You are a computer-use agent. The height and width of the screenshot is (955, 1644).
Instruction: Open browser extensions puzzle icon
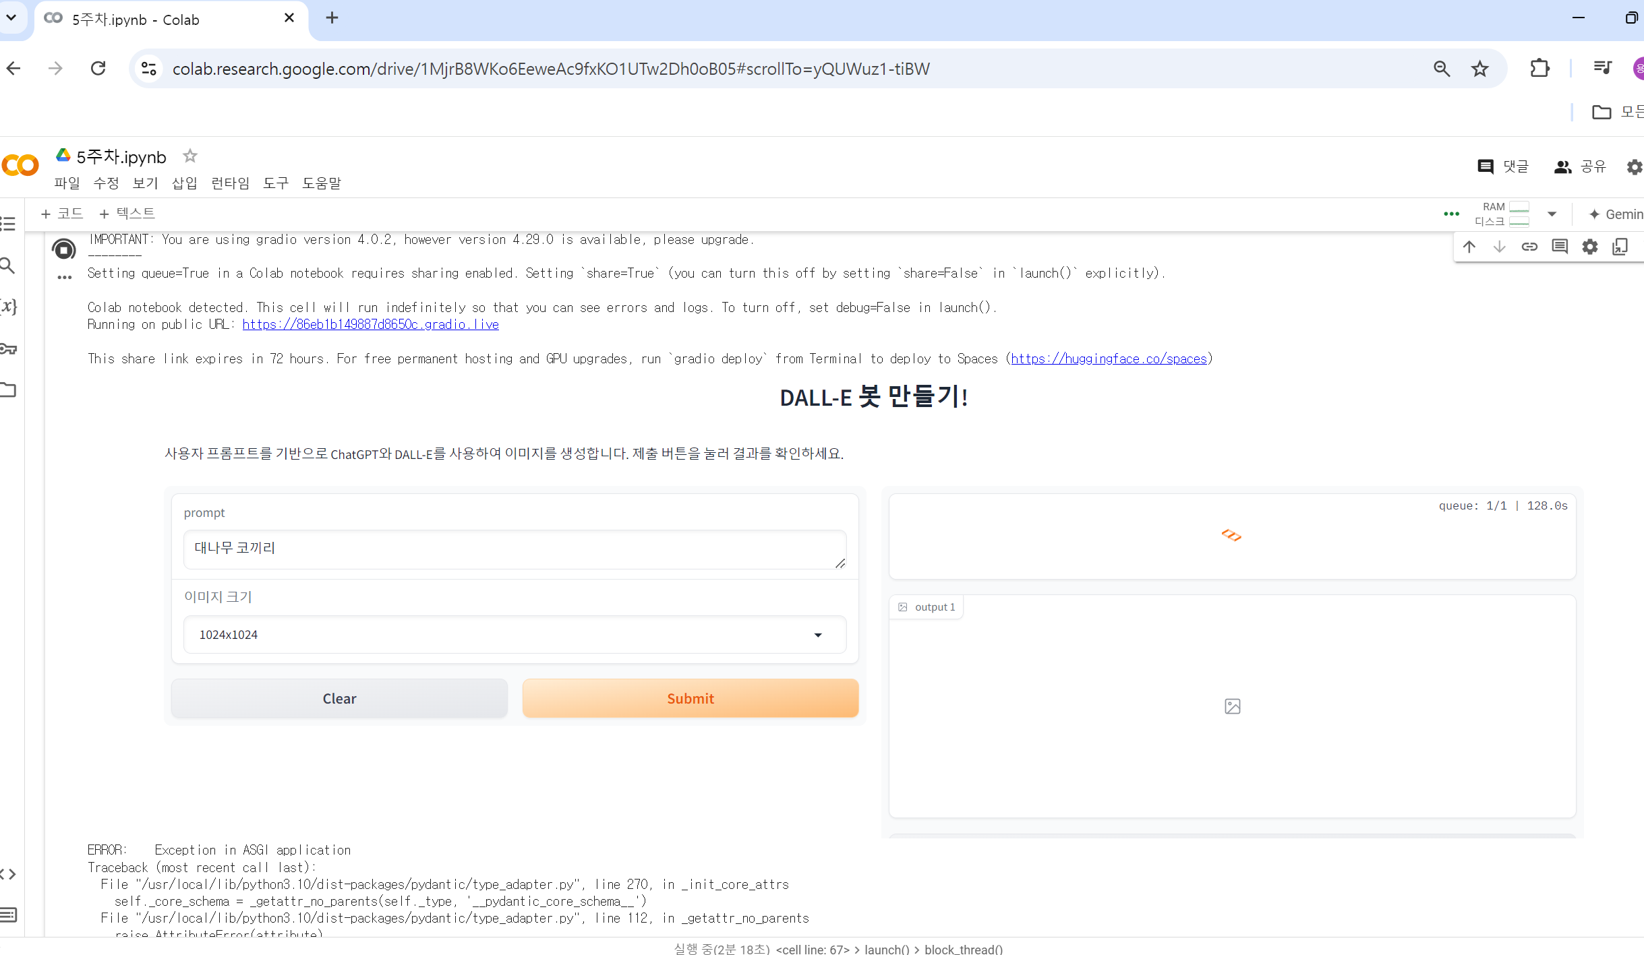[1539, 69]
